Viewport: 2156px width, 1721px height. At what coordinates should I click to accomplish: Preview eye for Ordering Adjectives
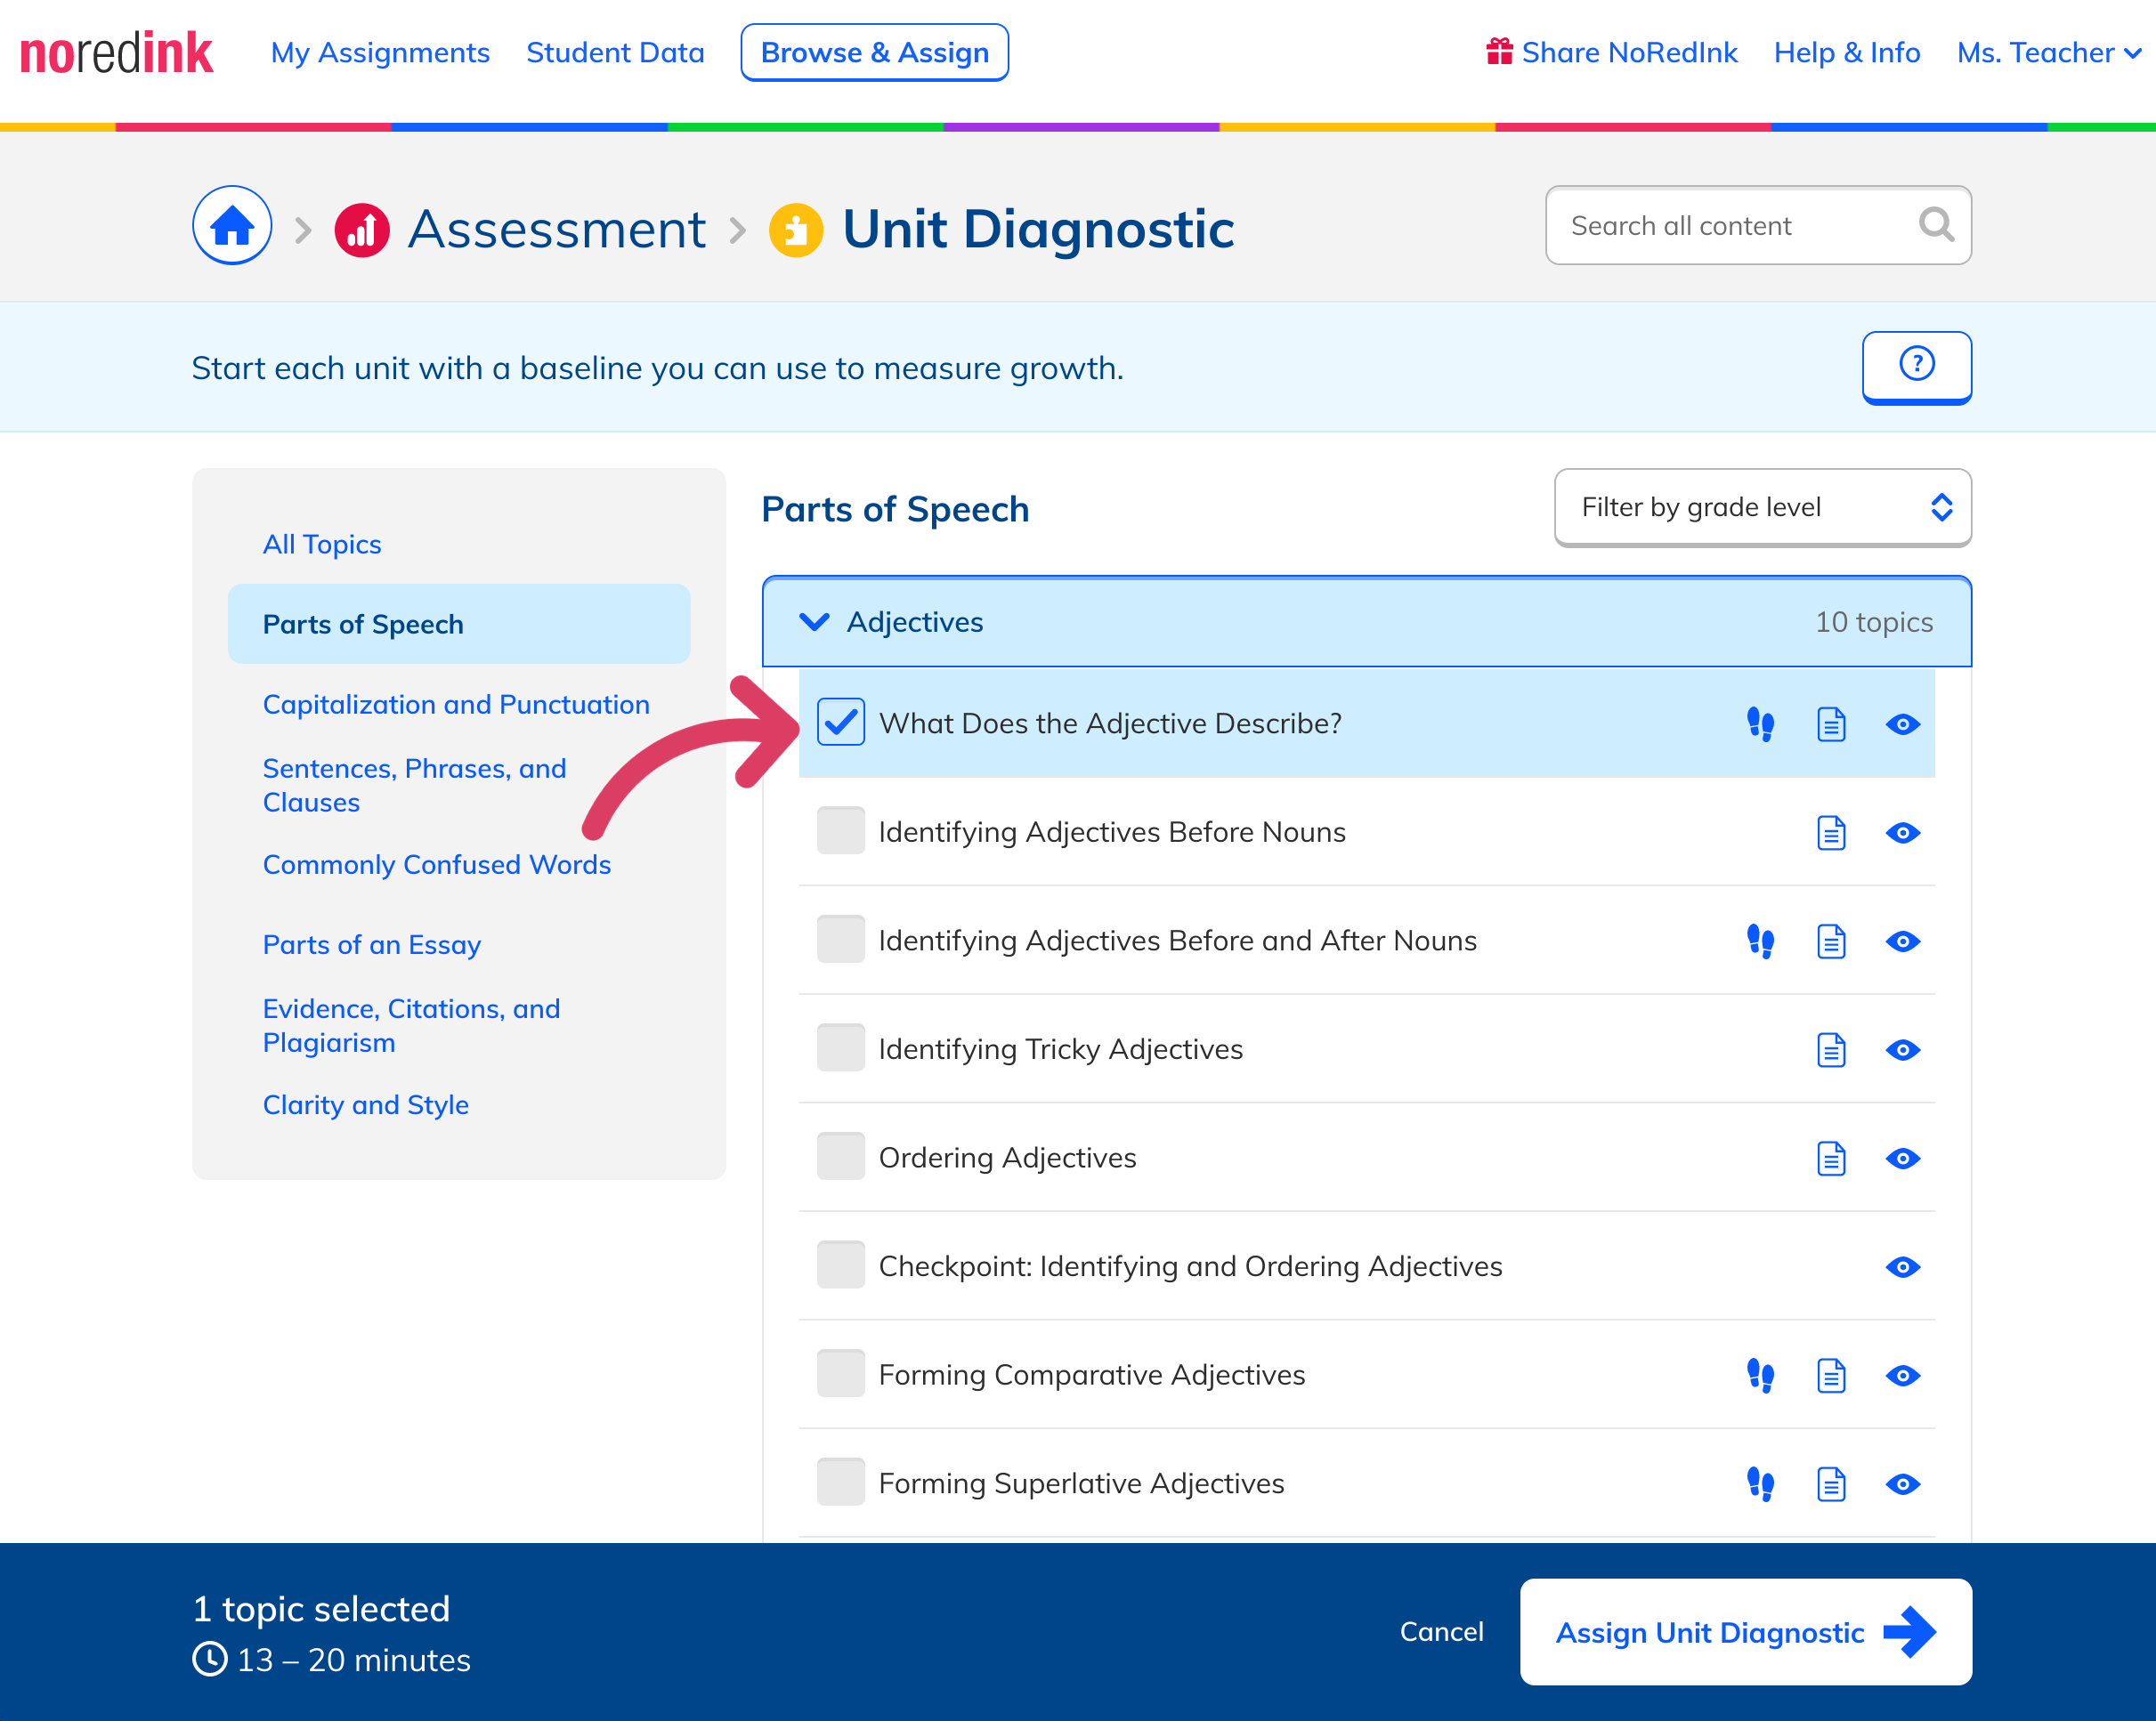(x=1902, y=1159)
